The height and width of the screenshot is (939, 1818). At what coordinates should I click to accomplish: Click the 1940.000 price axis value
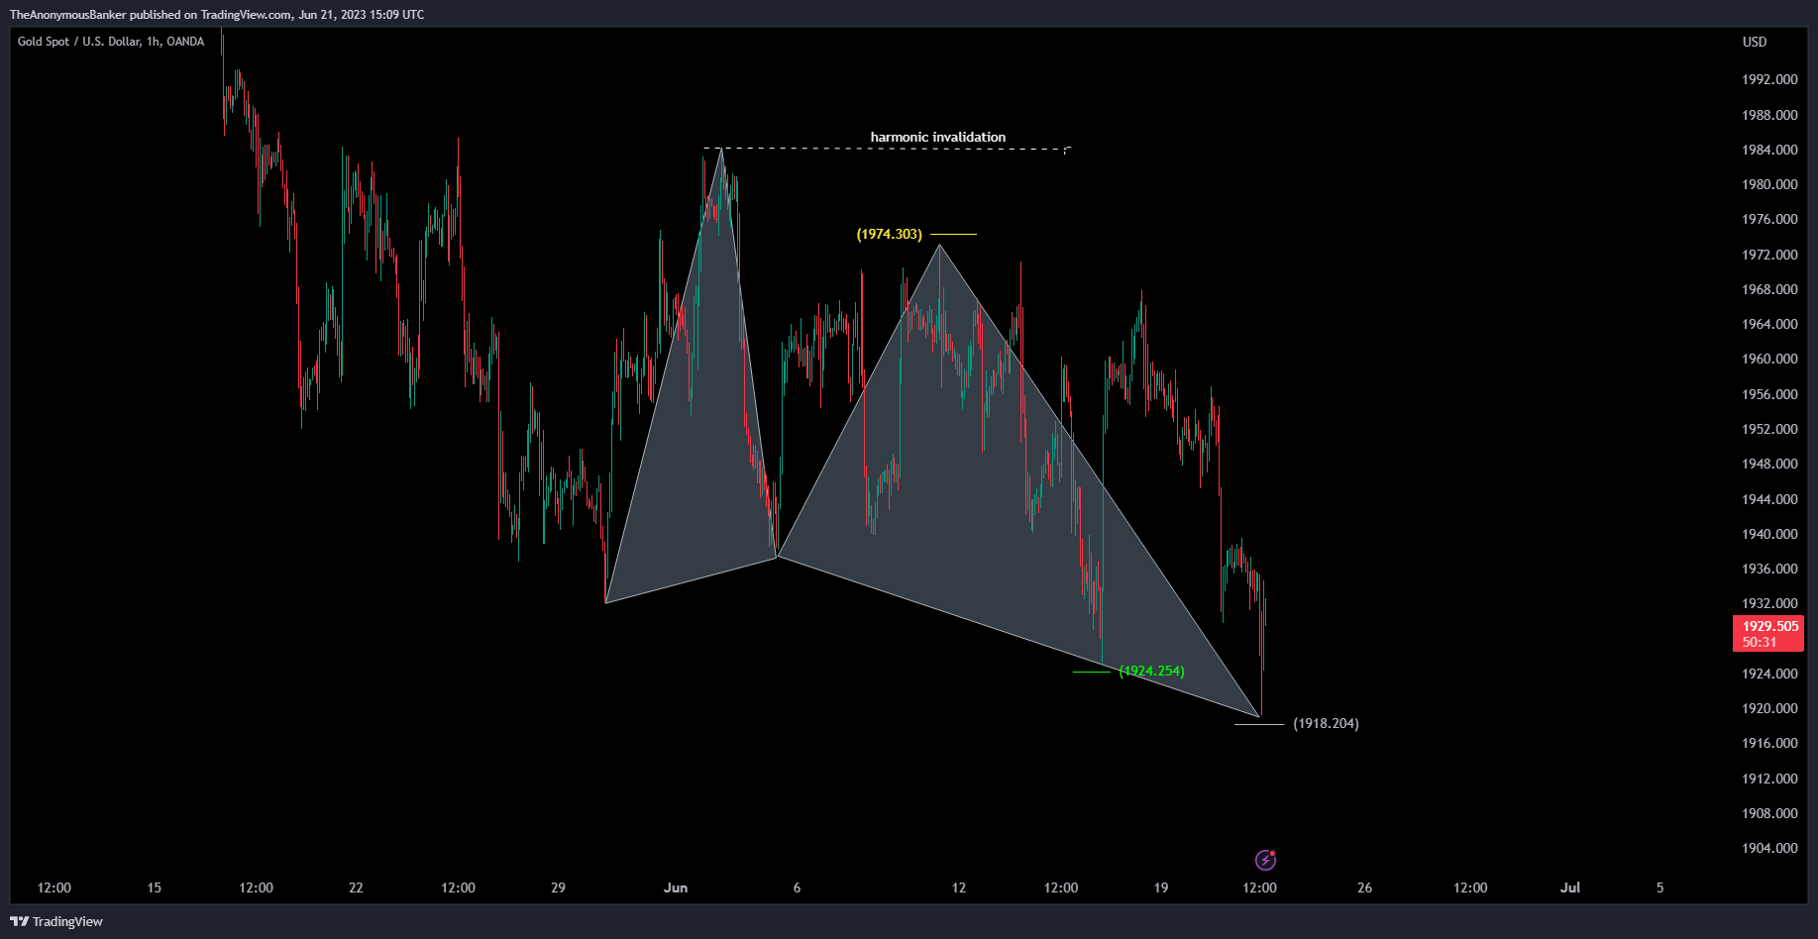[x=1769, y=534]
